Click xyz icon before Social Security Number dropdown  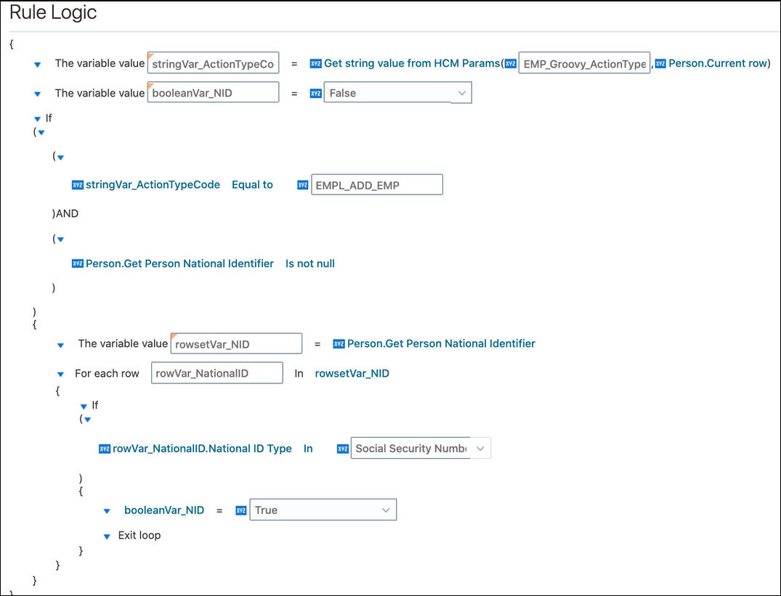tap(343, 449)
